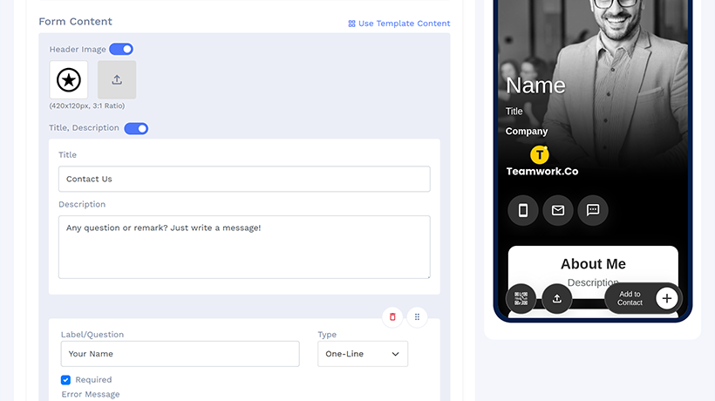Click the drag handle grid icon
This screenshot has width=715, height=401.
417,316
